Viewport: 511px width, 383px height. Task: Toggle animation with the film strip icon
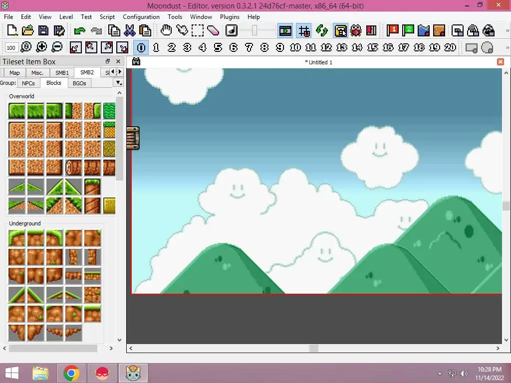(285, 30)
